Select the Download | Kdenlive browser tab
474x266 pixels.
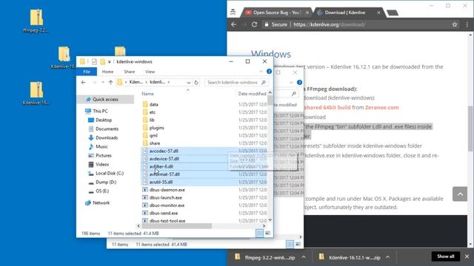[345, 13]
